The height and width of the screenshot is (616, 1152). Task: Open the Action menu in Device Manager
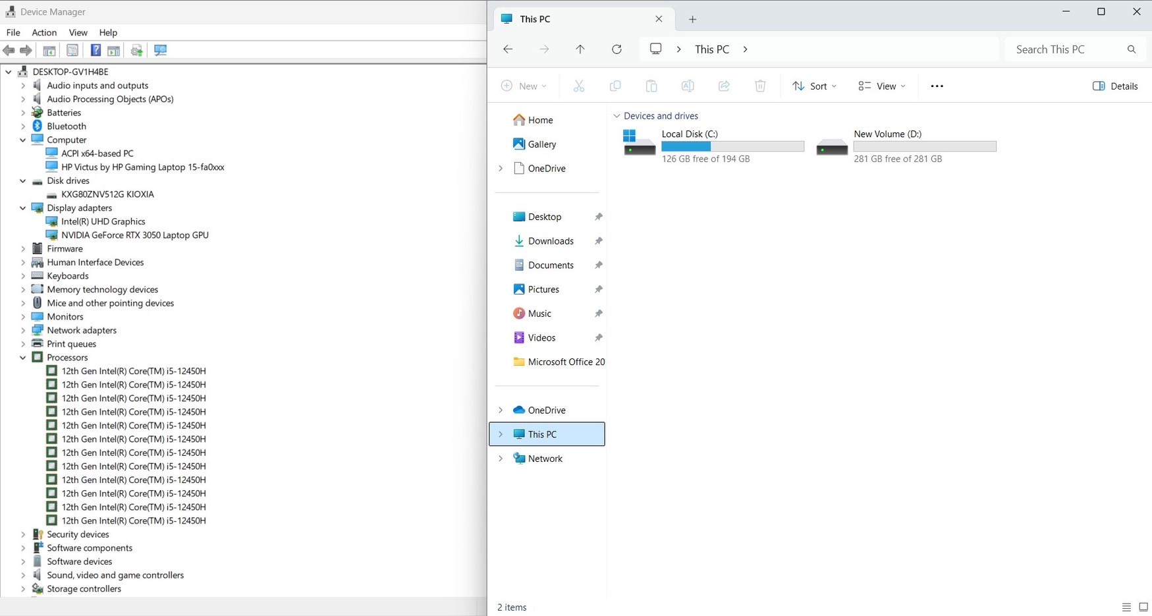coord(44,32)
